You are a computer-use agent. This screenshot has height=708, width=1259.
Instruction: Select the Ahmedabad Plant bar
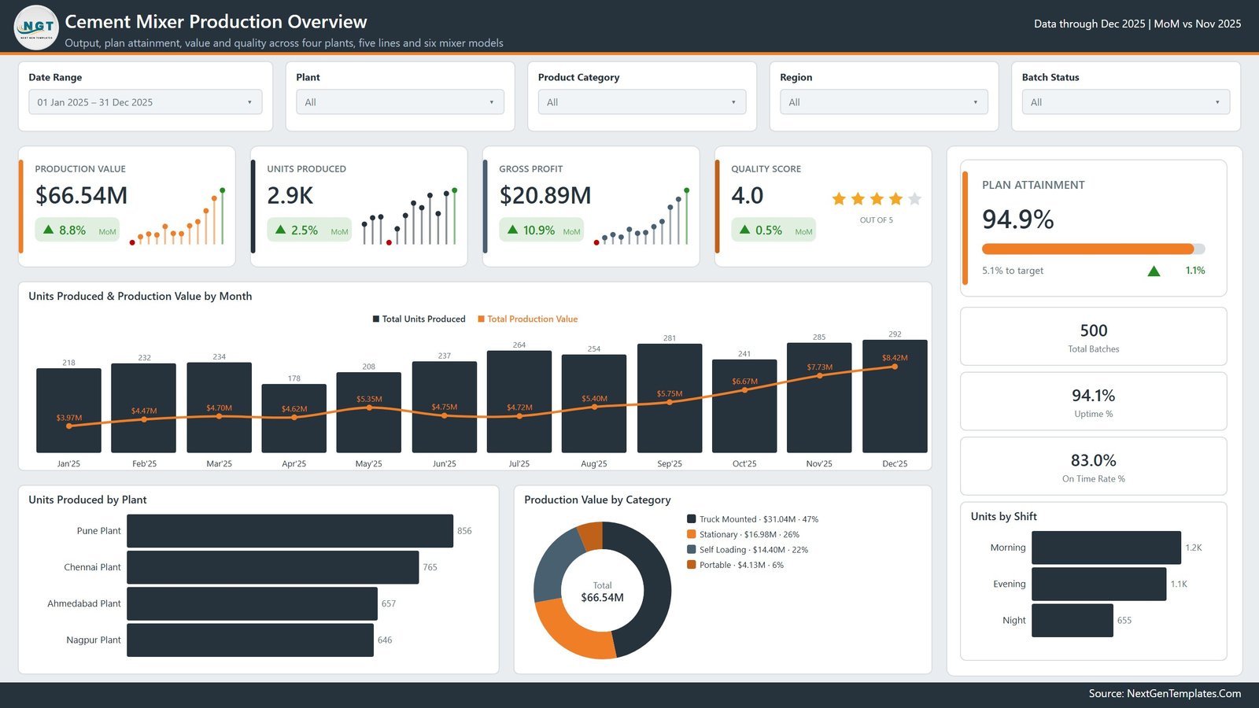252,603
